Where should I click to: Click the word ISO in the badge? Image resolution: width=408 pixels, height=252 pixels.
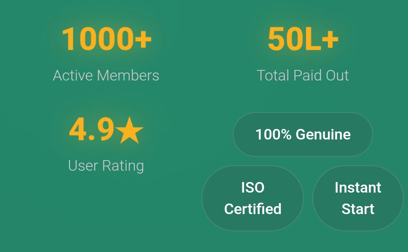pyautogui.click(x=253, y=188)
